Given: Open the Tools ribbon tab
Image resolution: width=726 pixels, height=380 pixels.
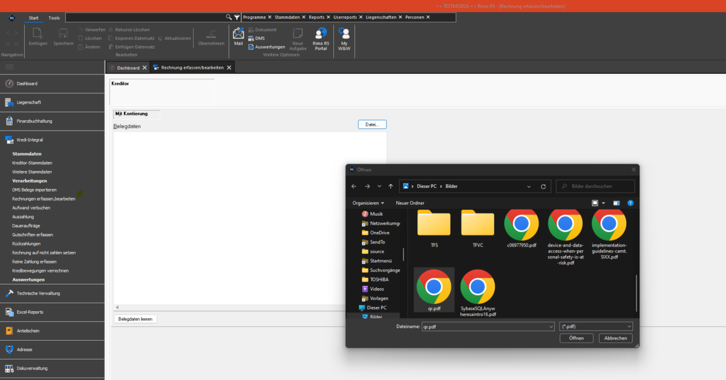Looking at the screenshot, I should coord(54,18).
